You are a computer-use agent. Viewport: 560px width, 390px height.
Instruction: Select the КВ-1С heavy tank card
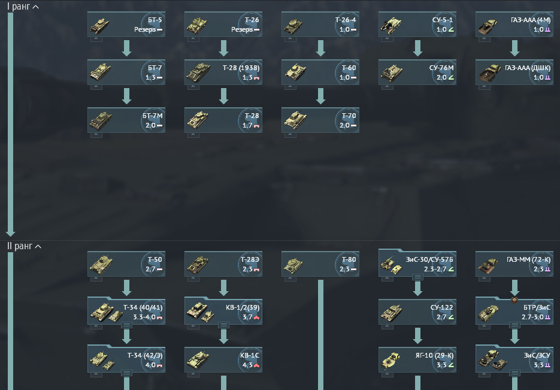pyautogui.click(x=223, y=359)
